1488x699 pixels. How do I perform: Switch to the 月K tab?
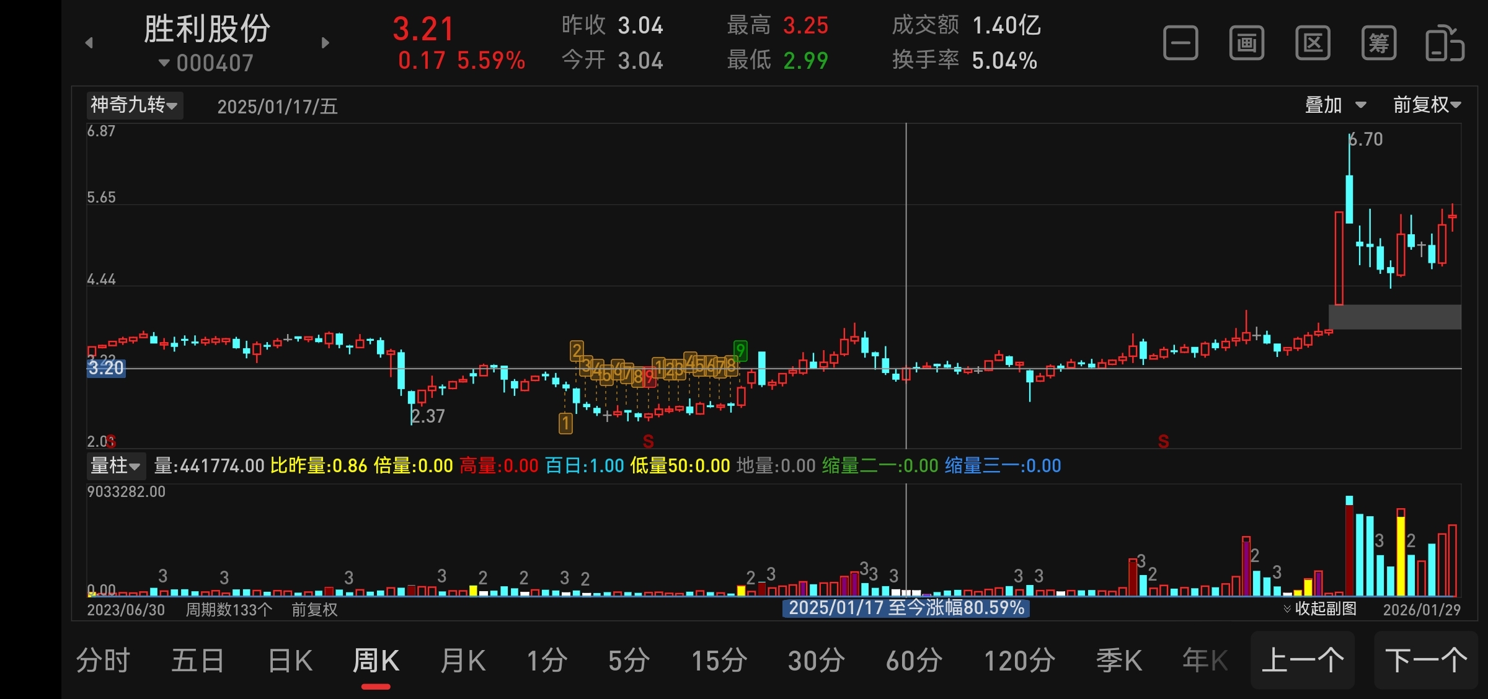[463, 661]
